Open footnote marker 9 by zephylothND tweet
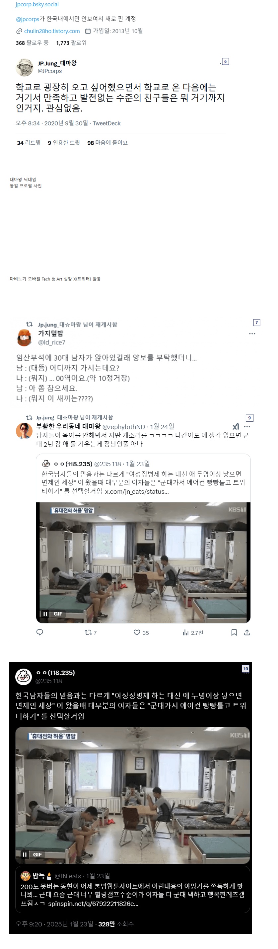278x949 pixels. [x=249, y=418]
